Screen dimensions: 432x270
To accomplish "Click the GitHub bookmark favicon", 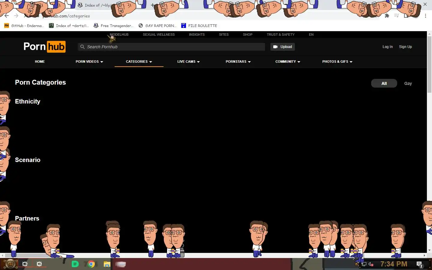I will [x=7, y=25].
